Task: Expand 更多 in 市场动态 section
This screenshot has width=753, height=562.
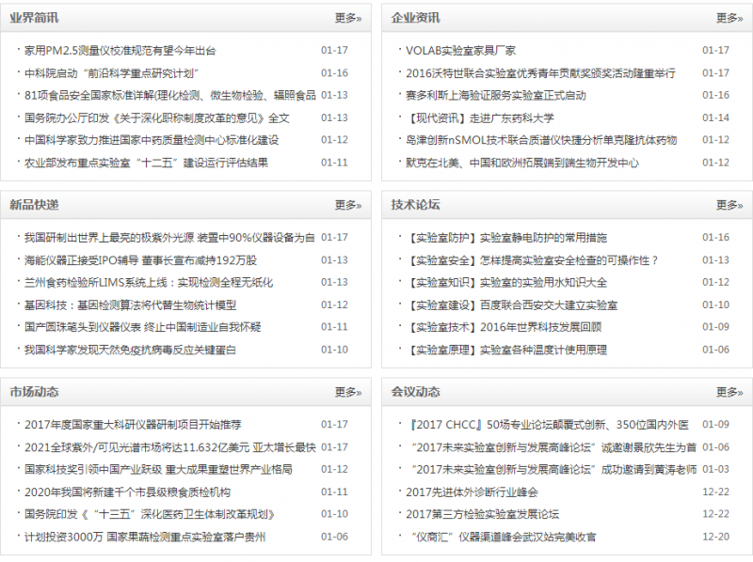Action: (x=347, y=392)
